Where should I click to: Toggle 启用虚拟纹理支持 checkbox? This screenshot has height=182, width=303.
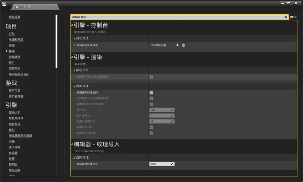point(151,93)
